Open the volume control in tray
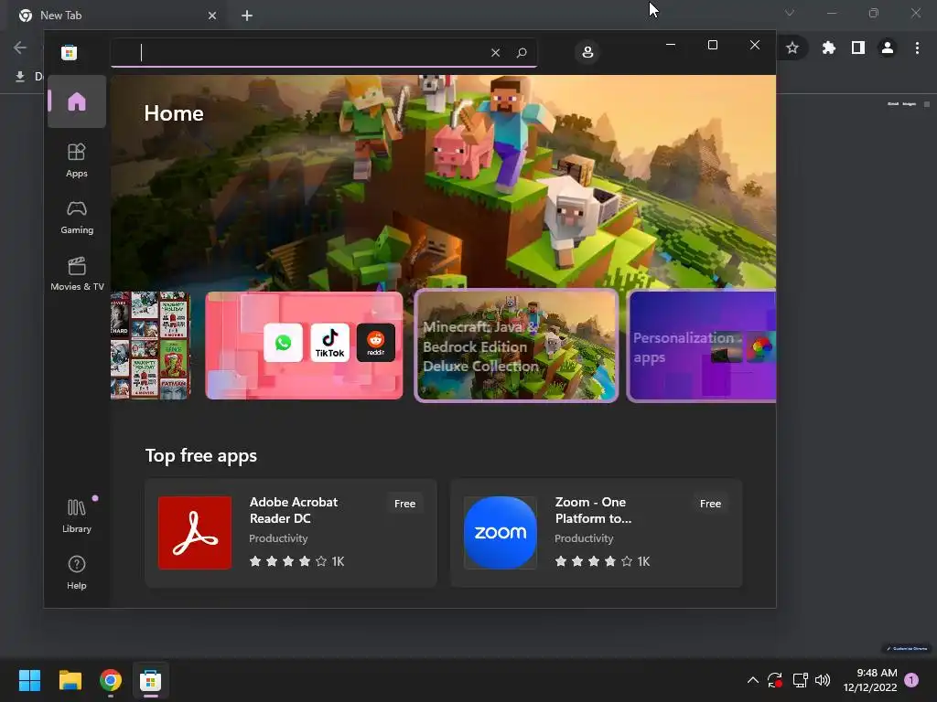 (823, 680)
